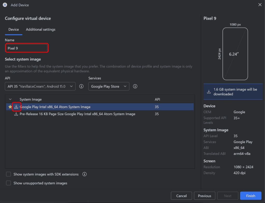Viewport: 265px width, 203px height.
Task: Click the 6.24" screen size label
Action: [234, 54]
